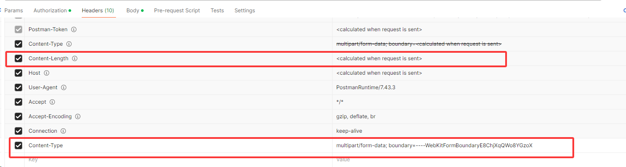The width and height of the screenshot is (626, 167).
Task: Uncheck the User-Agent header checkbox
Action: tap(18, 87)
